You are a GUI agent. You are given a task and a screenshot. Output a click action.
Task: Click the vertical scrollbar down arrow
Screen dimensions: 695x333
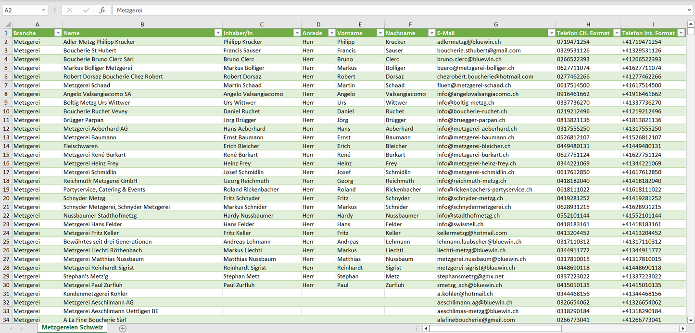click(691, 320)
